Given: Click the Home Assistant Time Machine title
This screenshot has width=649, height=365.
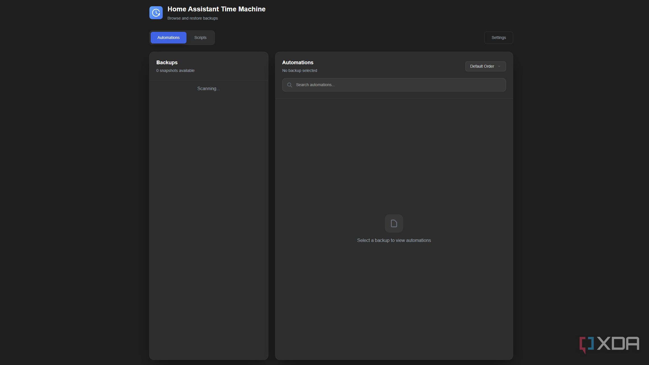Looking at the screenshot, I should coord(216,9).
